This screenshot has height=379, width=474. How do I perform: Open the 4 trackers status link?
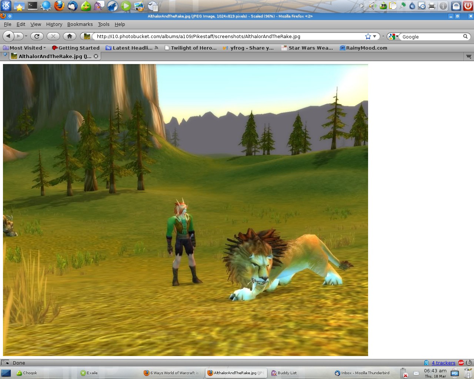pos(443,363)
